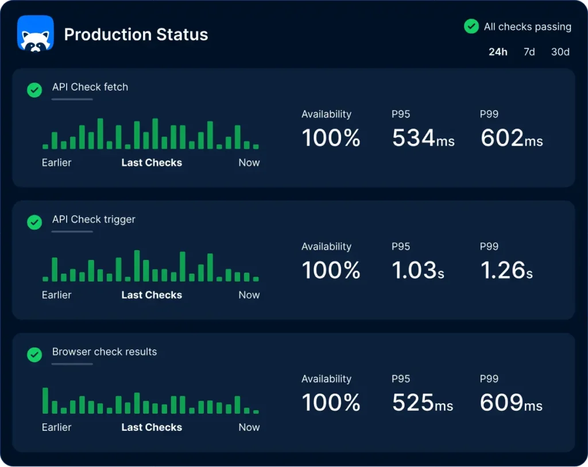Click the API Check trigger bar chart
Viewport: 588px width, 467px height.
[151, 266]
